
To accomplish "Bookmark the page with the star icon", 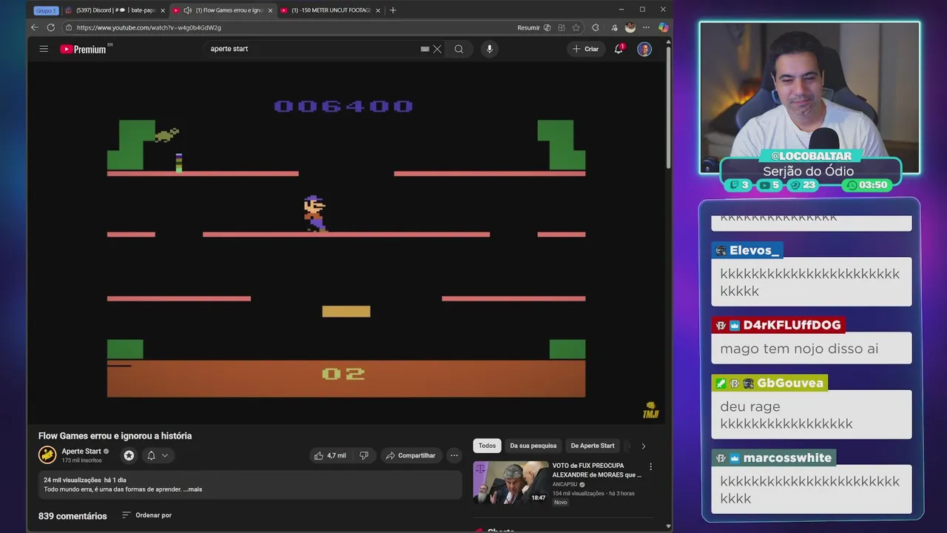I will click(576, 27).
